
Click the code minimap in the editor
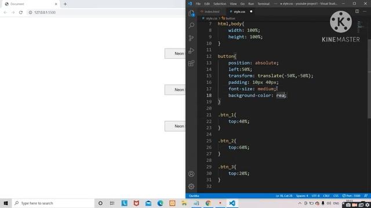361,27
